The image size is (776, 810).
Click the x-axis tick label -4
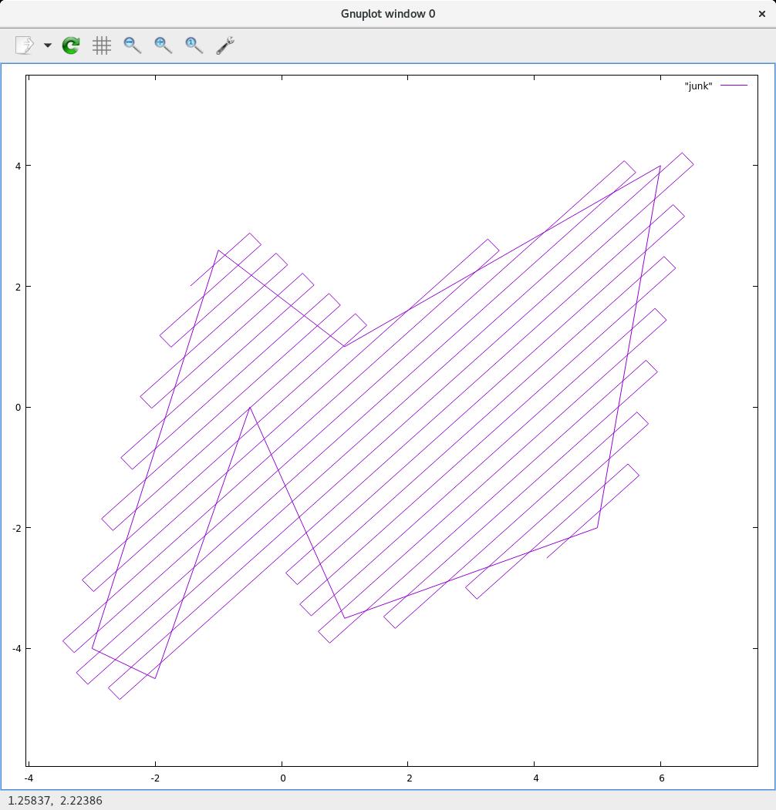click(x=29, y=778)
